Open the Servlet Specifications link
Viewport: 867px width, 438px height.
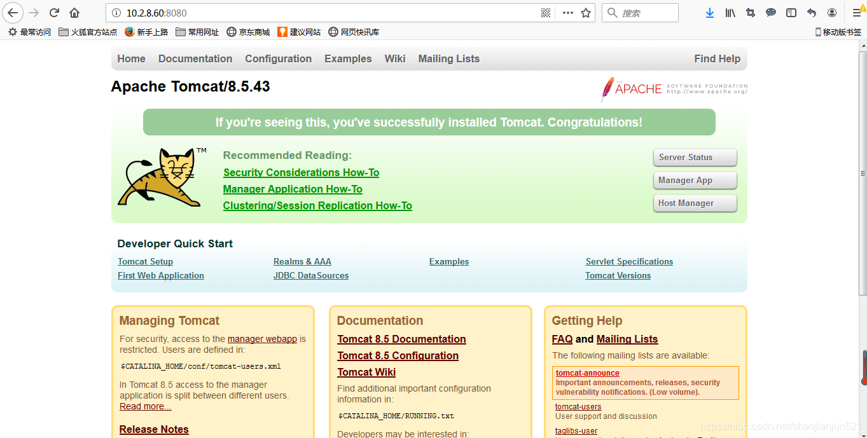629,261
